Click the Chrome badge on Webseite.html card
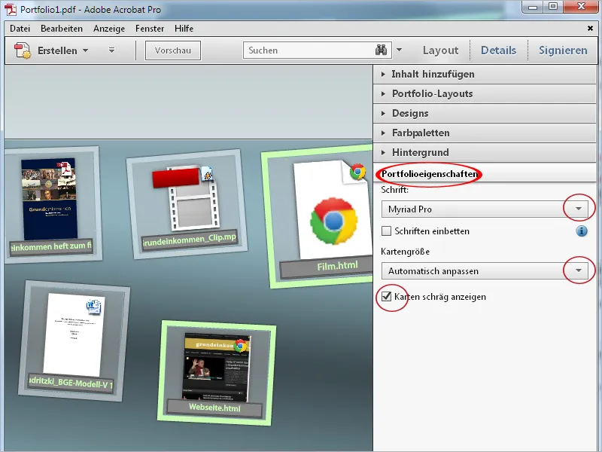Viewport: 602px width, 452px height. click(x=241, y=346)
